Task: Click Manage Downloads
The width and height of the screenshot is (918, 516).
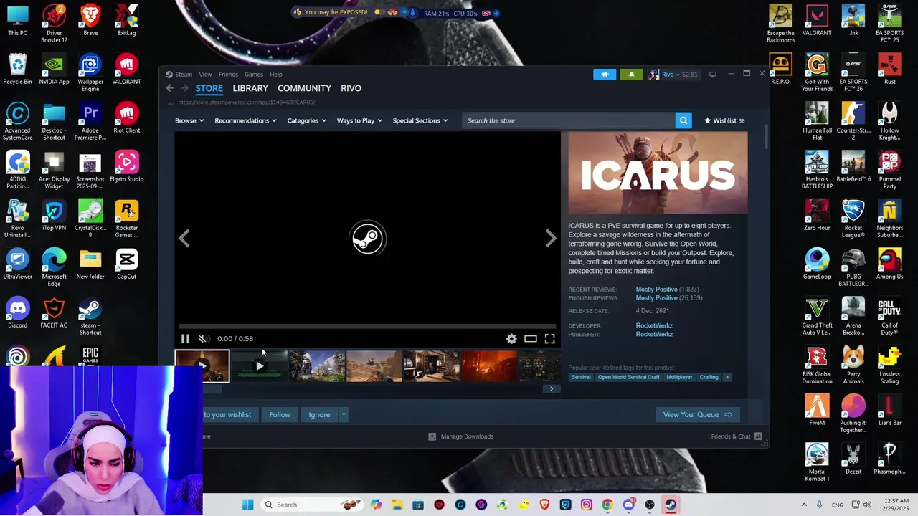Action: click(x=460, y=436)
